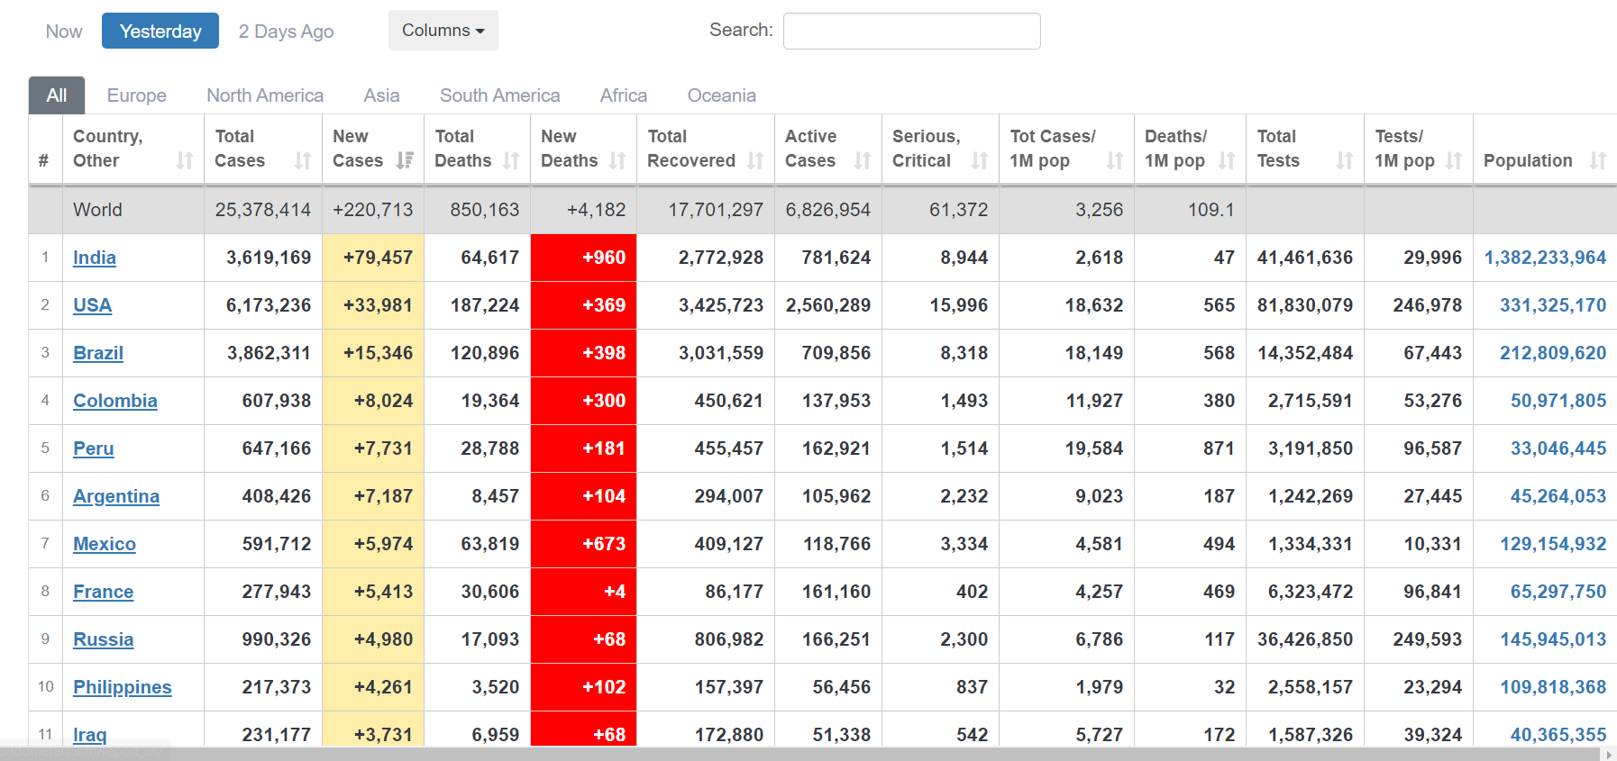Open Mexico population 129,154,932 link
This screenshot has width=1617, height=761.
point(1553,544)
